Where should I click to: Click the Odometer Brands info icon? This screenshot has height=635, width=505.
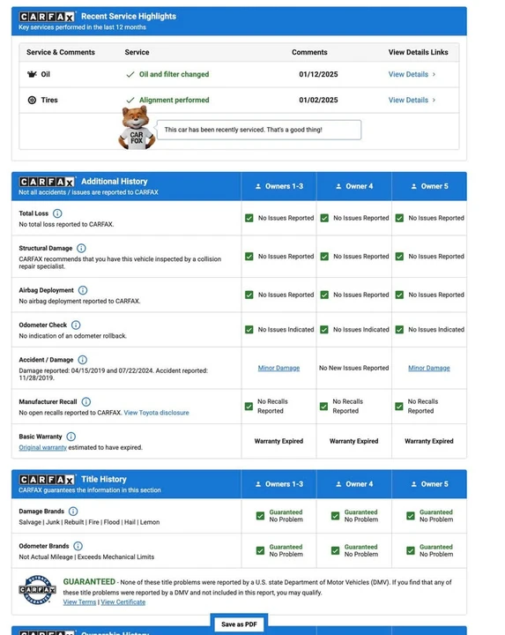(x=78, y=546)
